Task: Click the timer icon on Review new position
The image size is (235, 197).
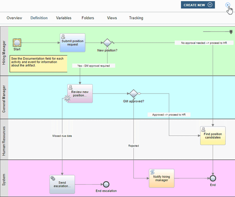Action: (x=67, y=98)
